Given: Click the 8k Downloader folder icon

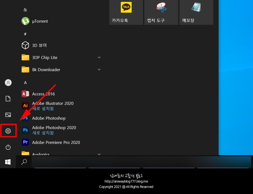Looking at the screenshot, I should (x=25, y=69).
